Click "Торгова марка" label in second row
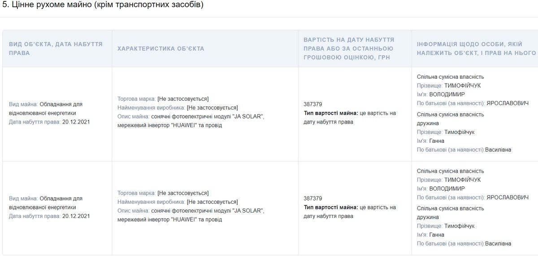The width and height of the screenshot is (538, 256). tap(136, 193)
